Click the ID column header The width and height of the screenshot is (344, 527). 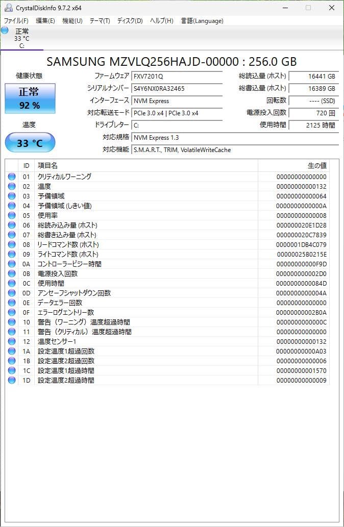26,166
